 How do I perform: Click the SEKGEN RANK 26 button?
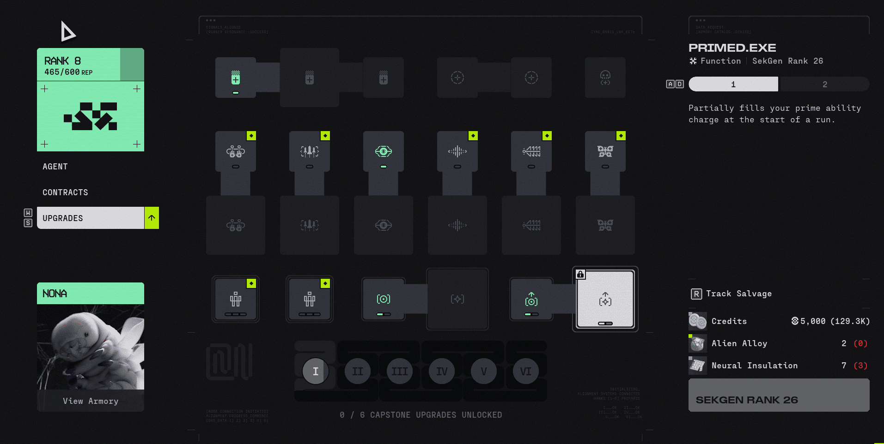point(779,395)
